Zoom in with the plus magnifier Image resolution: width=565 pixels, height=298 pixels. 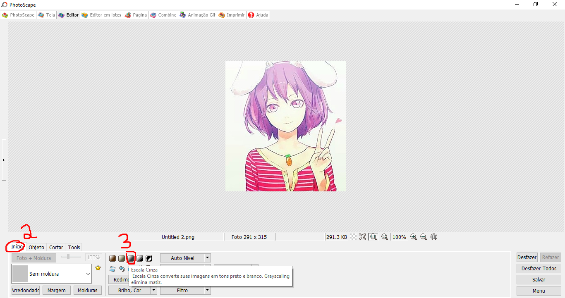coord(414,237)
